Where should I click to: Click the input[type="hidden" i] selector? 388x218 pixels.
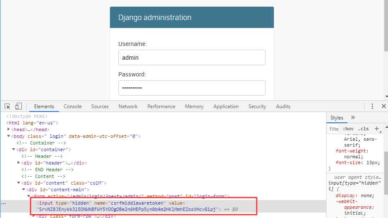tap(355, 186)
